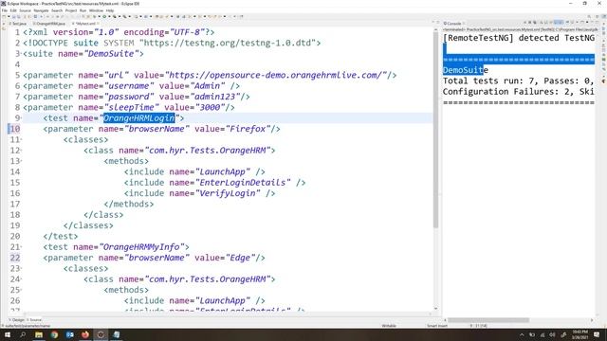Open the Search menu
This screenshot has width=607, height=341.
57,10
